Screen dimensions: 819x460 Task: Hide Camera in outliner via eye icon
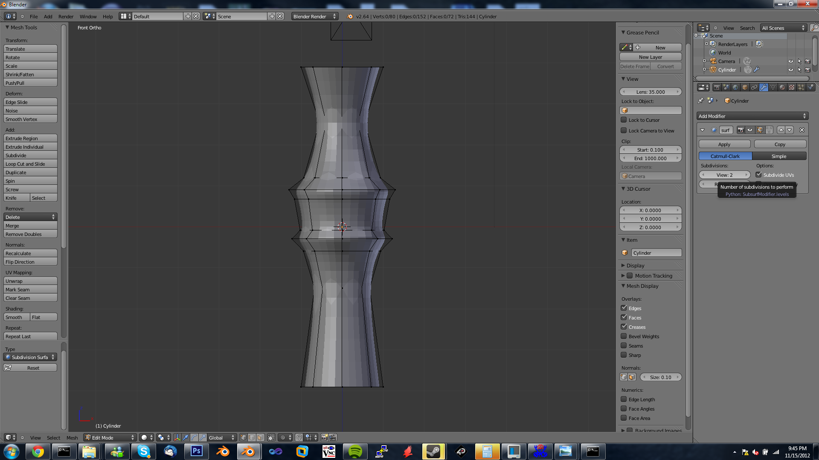click(791, 61)
